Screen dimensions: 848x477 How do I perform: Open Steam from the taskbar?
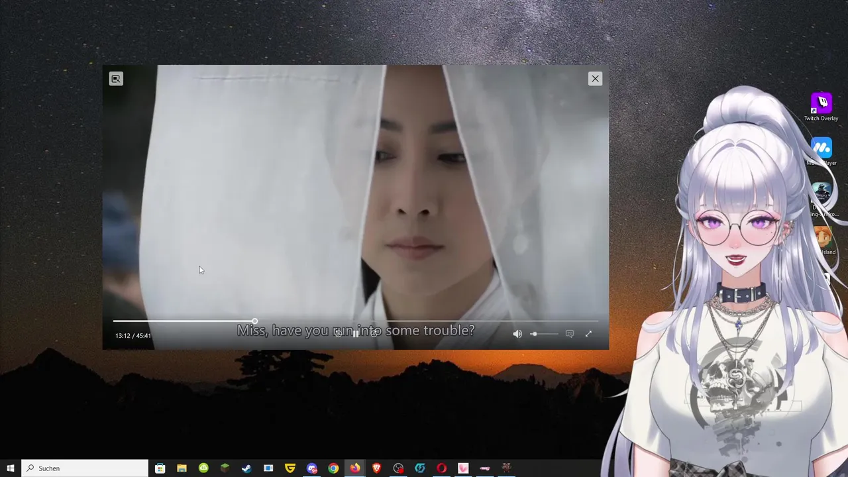click(246, 468)
